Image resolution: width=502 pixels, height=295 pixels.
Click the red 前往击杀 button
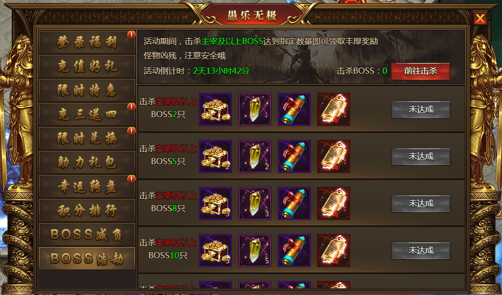pyautogui.click(x=420, y=71)
